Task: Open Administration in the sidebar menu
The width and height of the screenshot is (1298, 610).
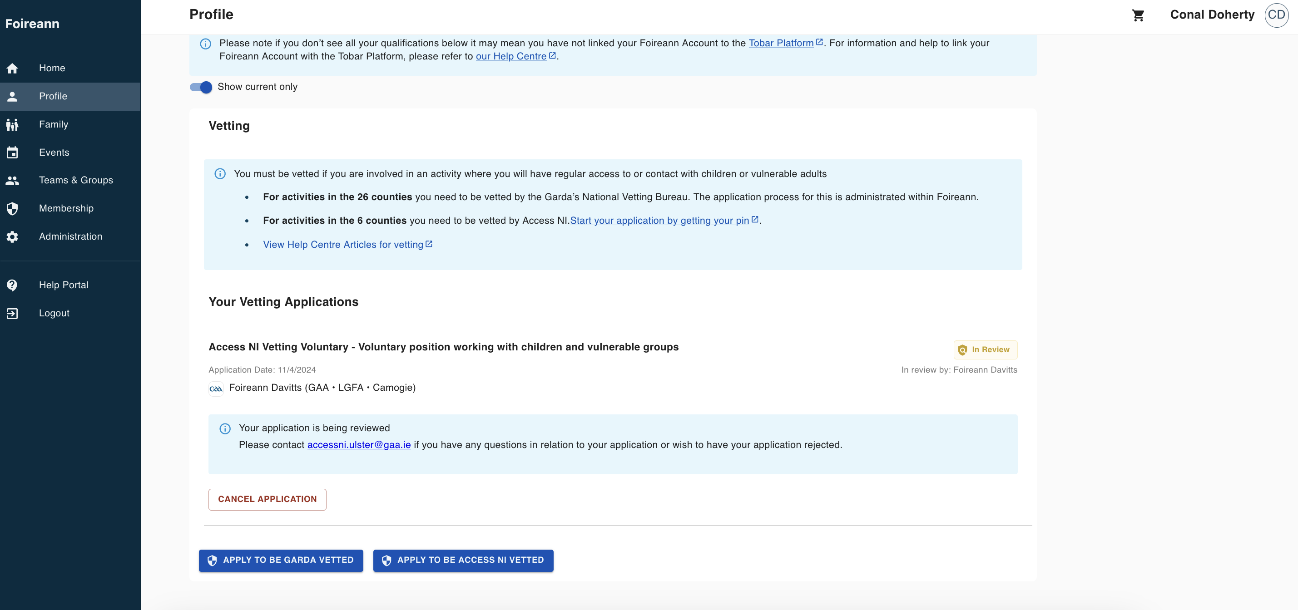Action: point(70,237)
